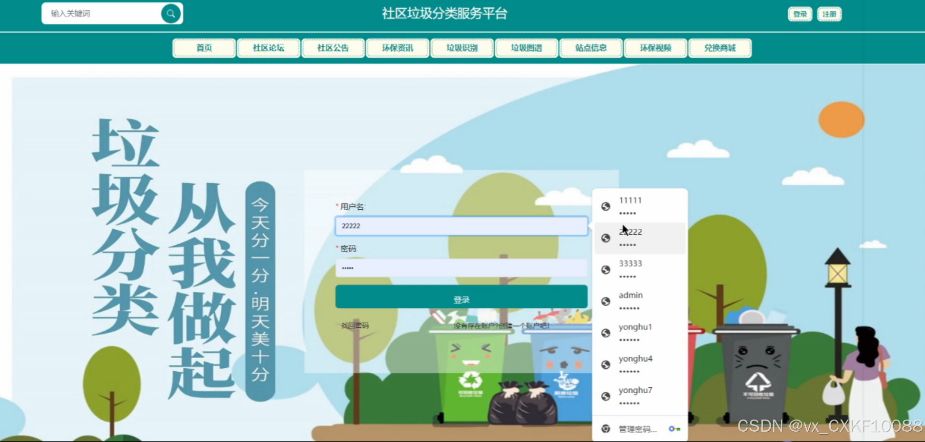The image size is (925, 442).
Task: Open the 环保资讯 navigation tab
Action: point(398,48)
